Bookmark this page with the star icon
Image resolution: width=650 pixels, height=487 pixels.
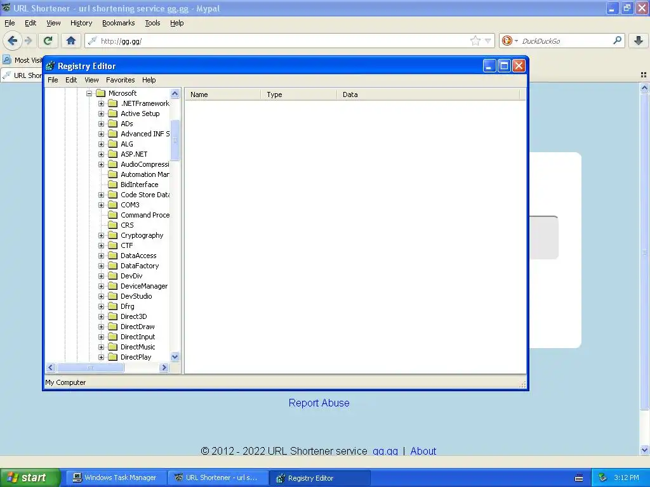click(475, 41)
